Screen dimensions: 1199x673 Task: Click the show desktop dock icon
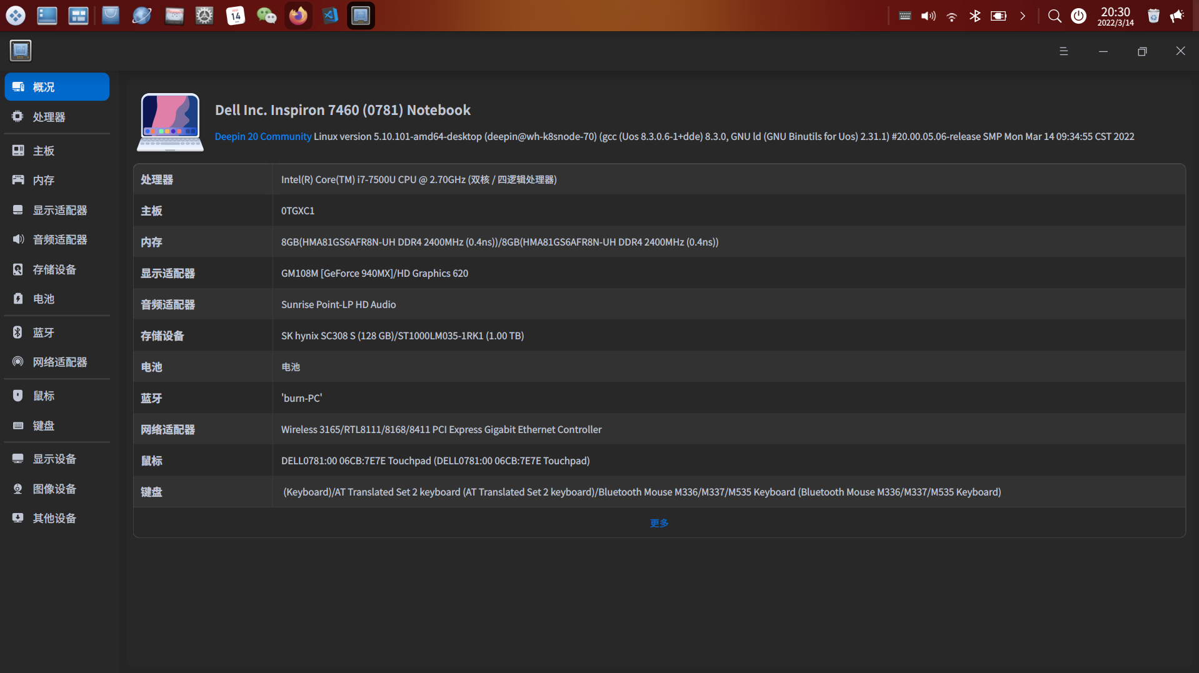47,16
